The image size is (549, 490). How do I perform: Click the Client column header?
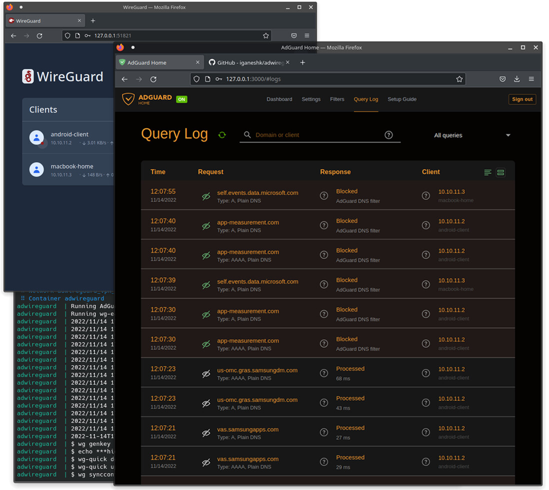[x=431, y=172]
